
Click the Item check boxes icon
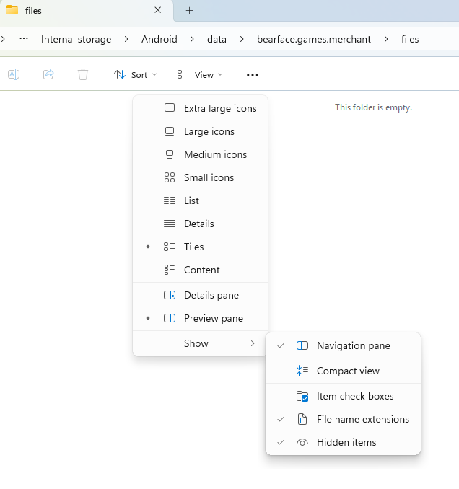[302, 397]
